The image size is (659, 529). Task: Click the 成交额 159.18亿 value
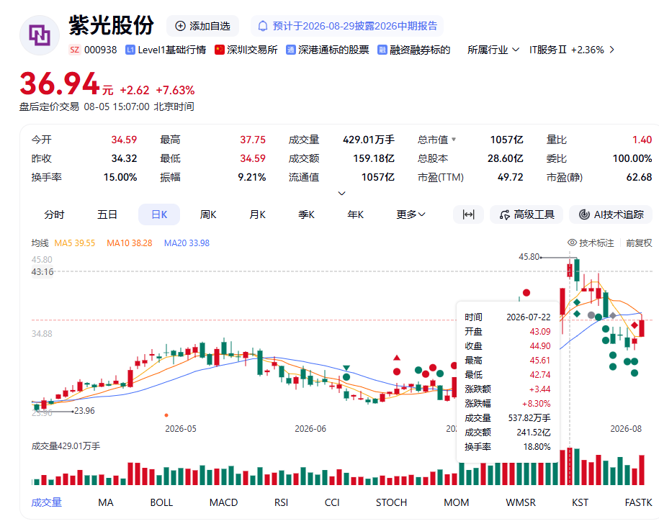click(374, 158)
